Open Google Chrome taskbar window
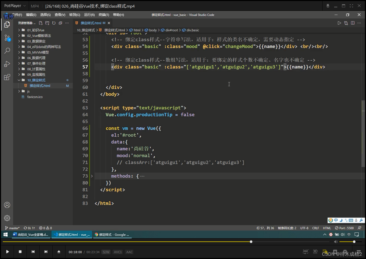 point(112,234)
